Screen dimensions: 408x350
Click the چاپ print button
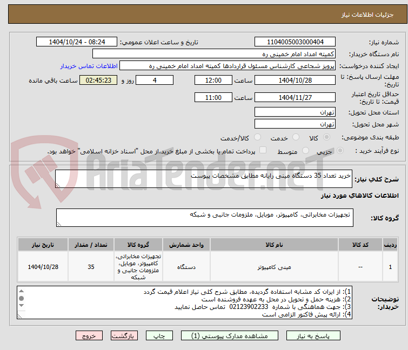point(159,336)
